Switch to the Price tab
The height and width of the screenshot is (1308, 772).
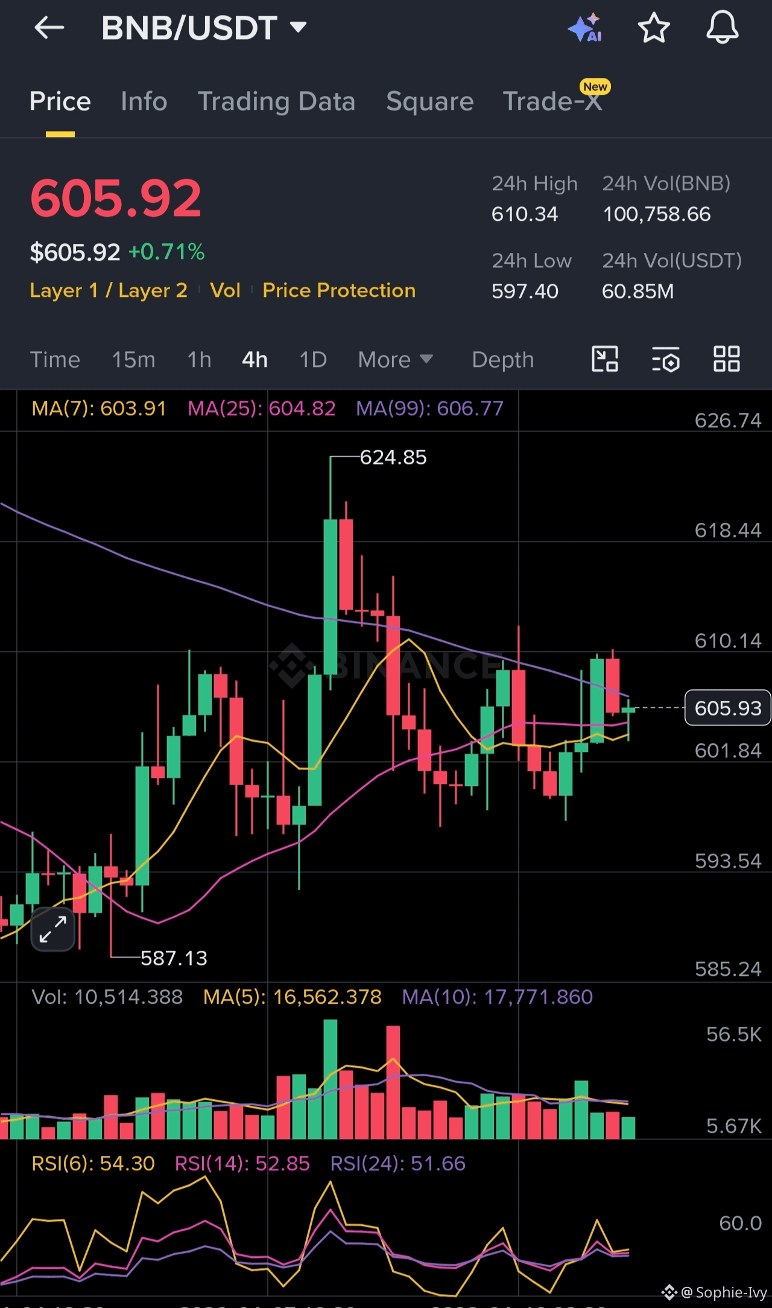pos(60,101)
